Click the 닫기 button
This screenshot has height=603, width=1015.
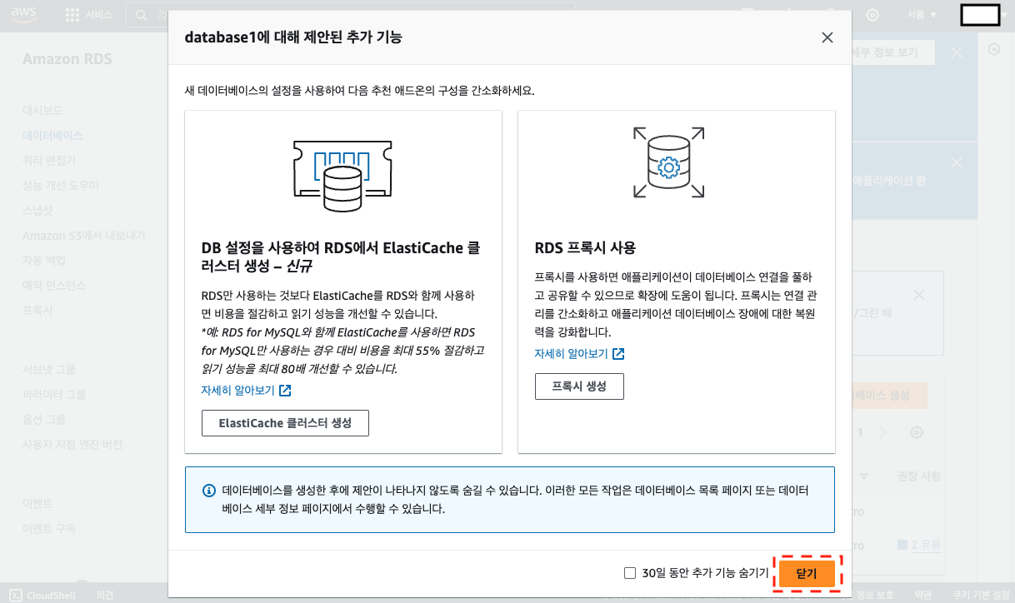(807, 573)
